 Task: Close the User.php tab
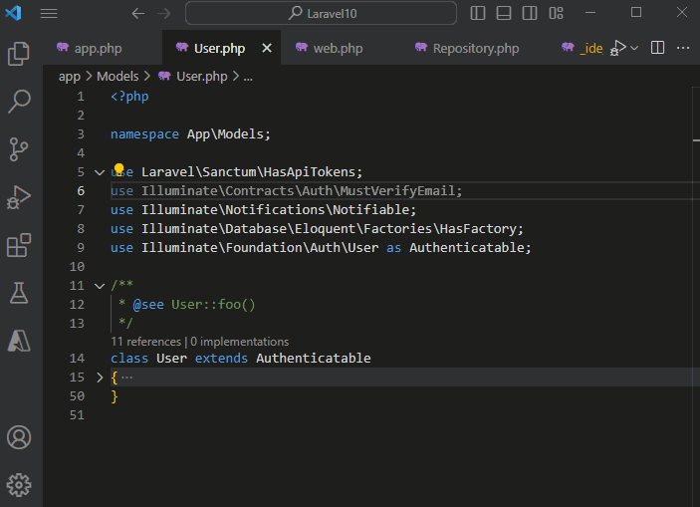(x=267, y=48)
